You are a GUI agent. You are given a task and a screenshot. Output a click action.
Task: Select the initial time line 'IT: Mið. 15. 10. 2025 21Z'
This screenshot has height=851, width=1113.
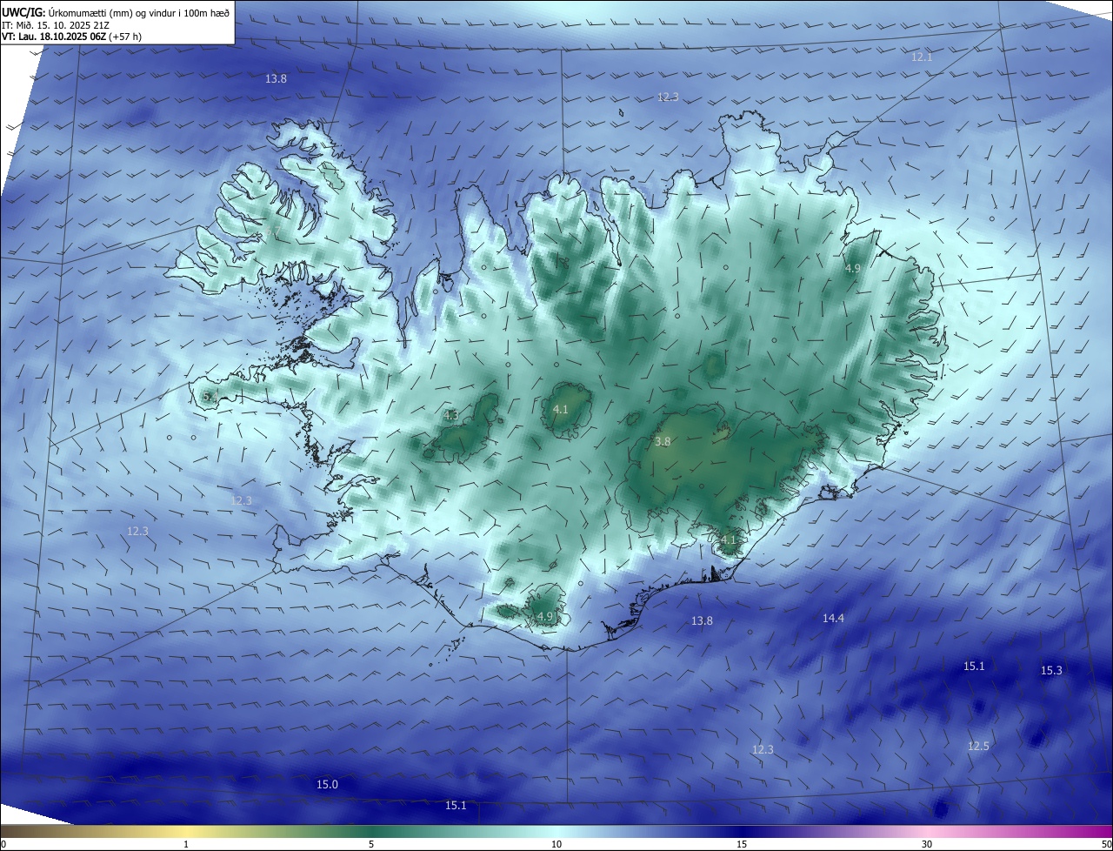[55, 24]
